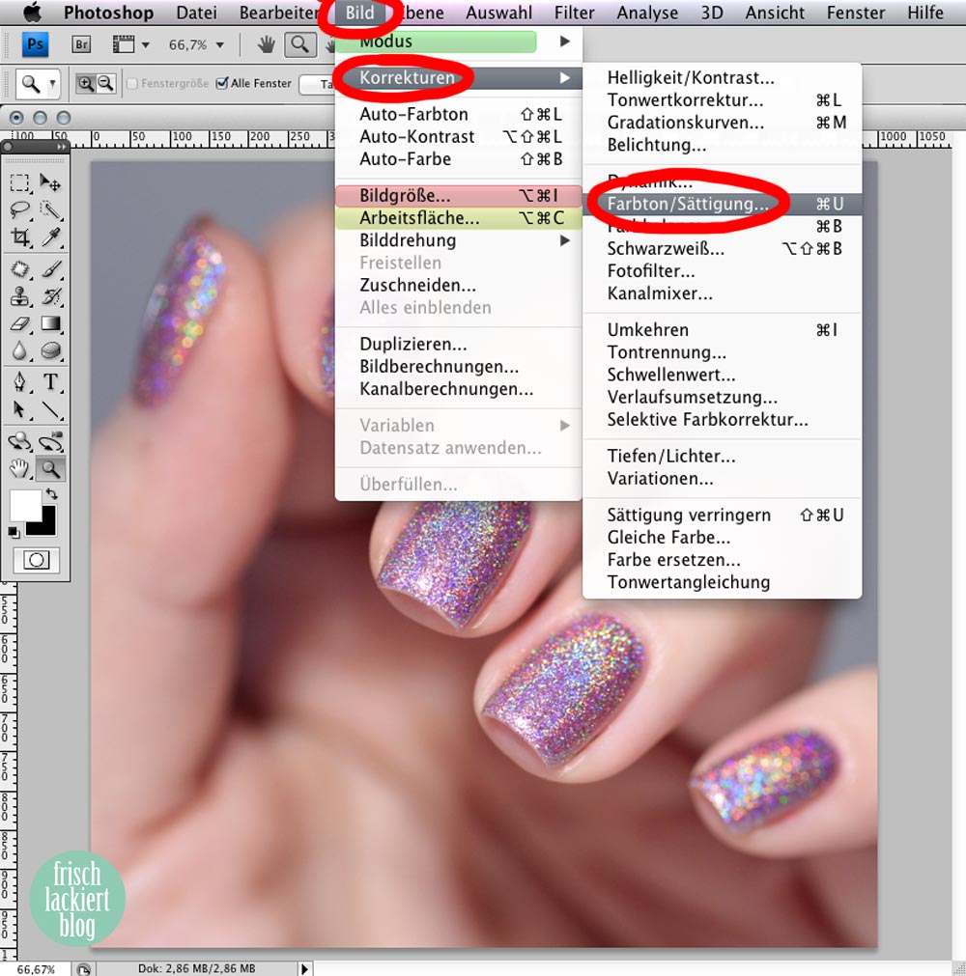Select the Lasso tool
966x976 pixels.
coord(20,209)
